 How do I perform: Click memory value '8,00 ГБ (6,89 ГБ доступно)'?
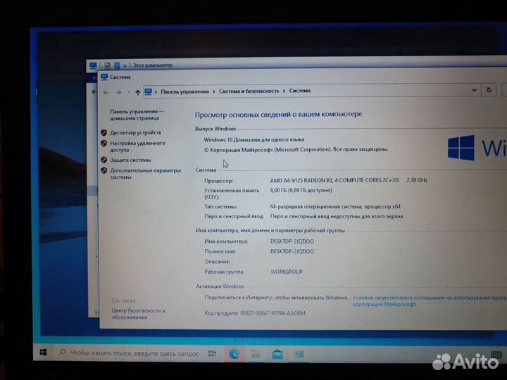301,190
